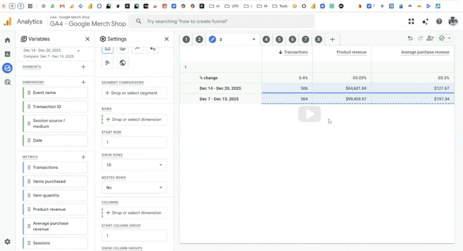This screenshot has height=251, width=463.
Task: Open the Help question mark icon
Action: point(439,21)
